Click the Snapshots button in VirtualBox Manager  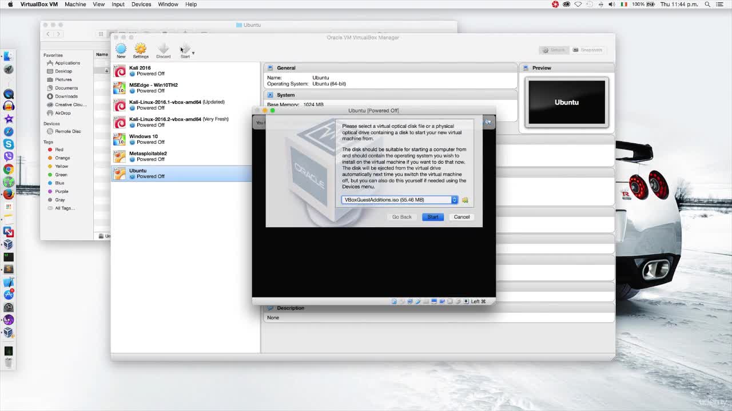588,50
